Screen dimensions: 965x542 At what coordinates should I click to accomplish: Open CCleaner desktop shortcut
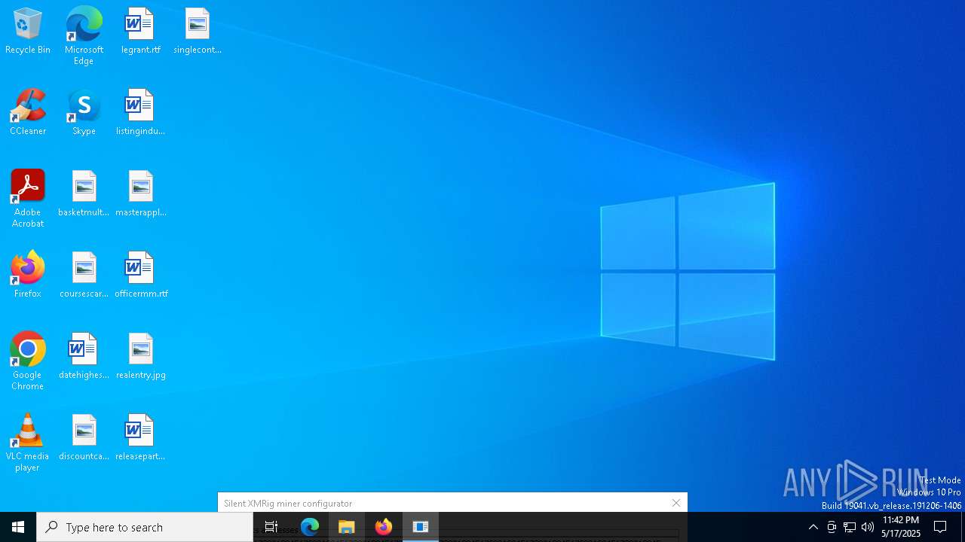(x=28, y=113)
